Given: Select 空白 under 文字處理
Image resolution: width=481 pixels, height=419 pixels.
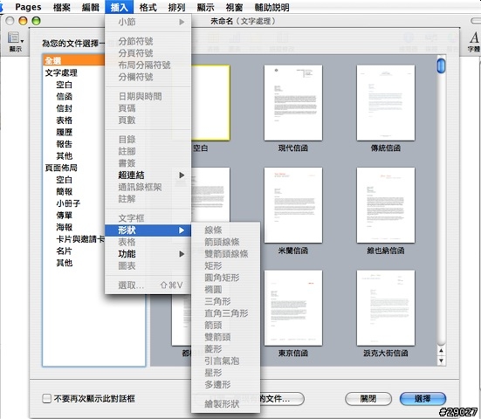Looking at the screenshot, I should click(x=64, y=85).
